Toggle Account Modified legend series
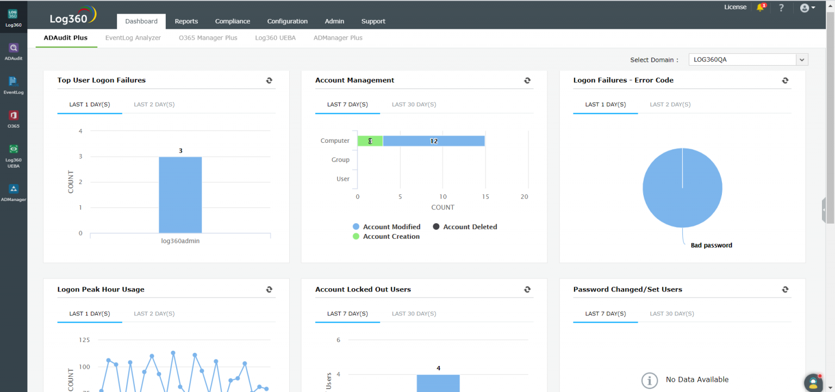835x392 pixels. (x=387, y=227)
